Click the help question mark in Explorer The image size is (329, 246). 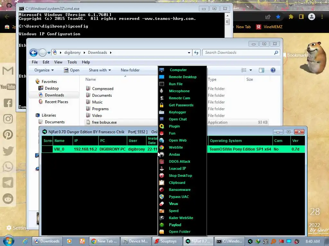(273, 70)
